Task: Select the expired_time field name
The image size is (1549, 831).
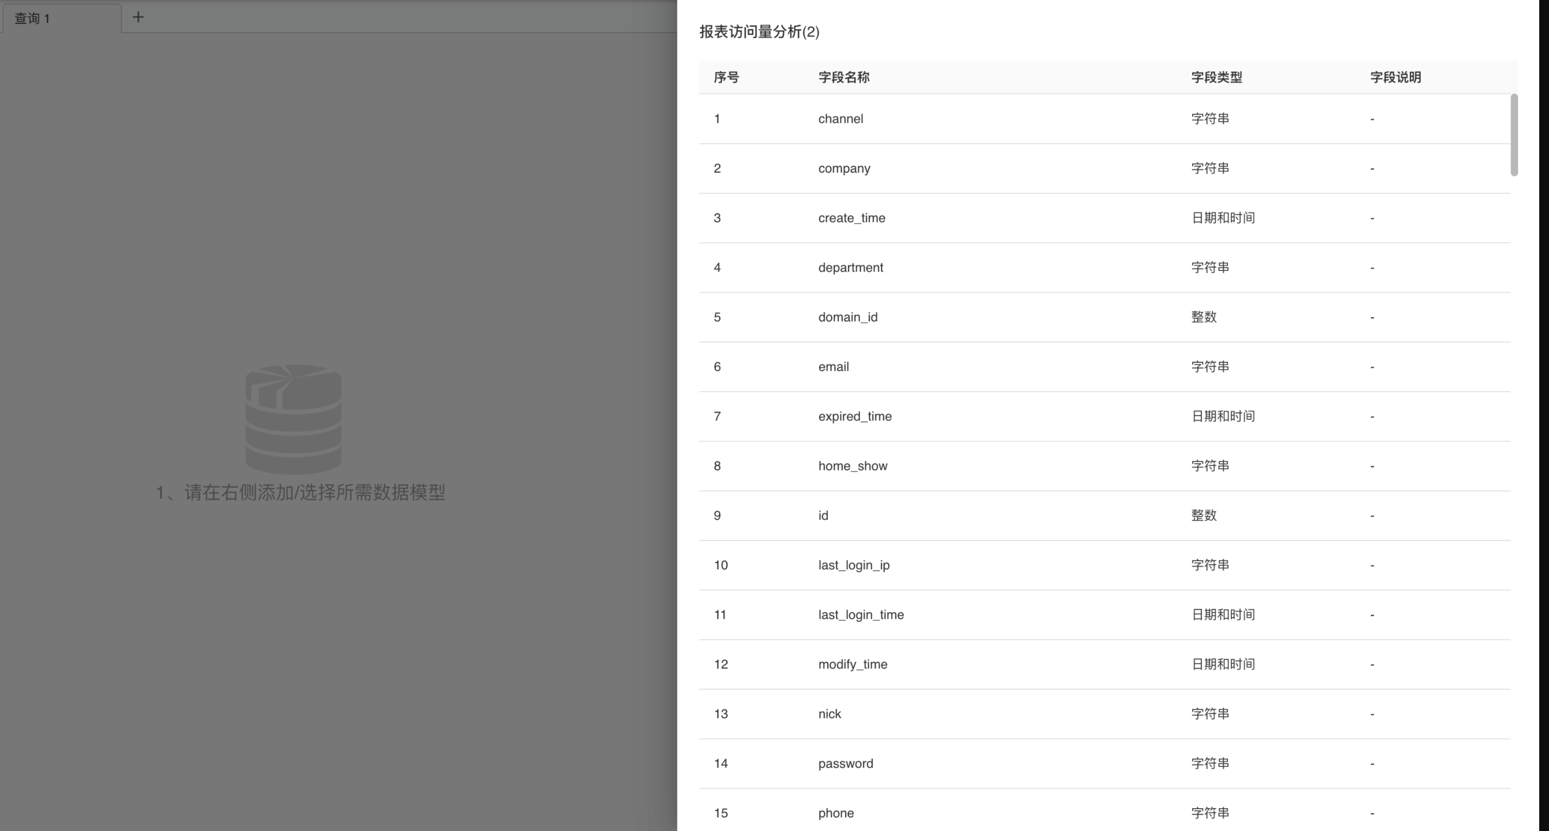Action: [854, 416]
